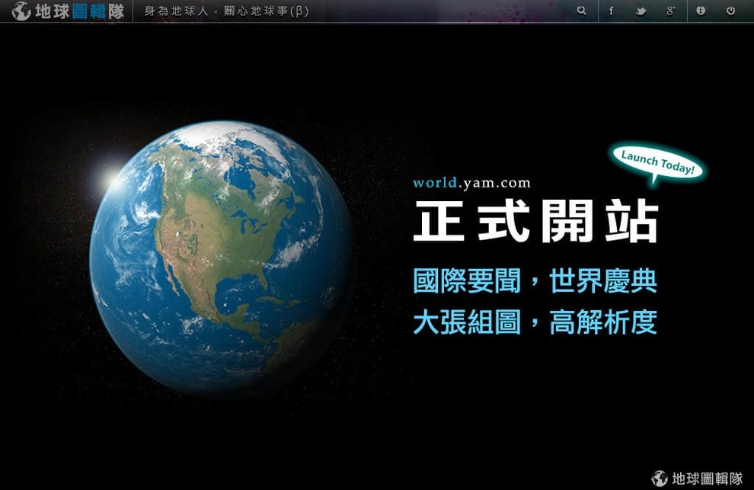Click the globe icon in top-left logo

click(x=21, y=11)
